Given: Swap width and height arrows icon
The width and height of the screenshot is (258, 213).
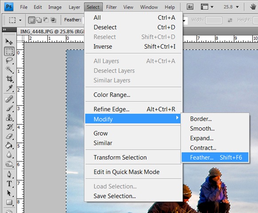Looking at the screenshot, I should tap(230, 20).
